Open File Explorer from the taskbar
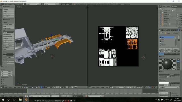Viewport: 182px width, 102px height. point(20,99)
